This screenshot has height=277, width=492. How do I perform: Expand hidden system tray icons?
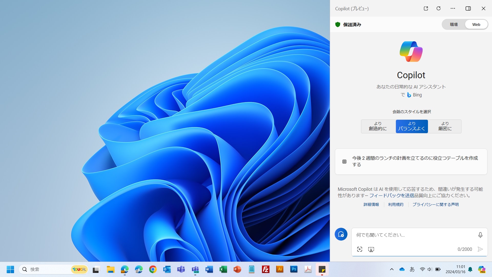click(392, 269)
